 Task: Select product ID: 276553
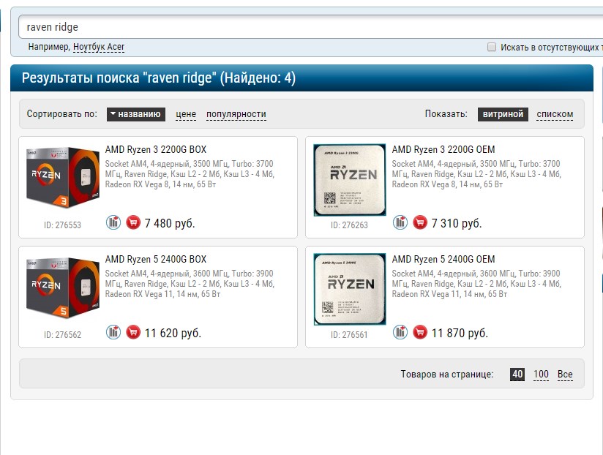click(62, 225)
